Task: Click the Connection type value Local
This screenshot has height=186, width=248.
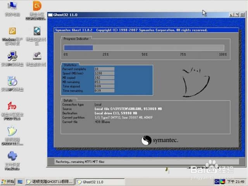Action: click(x=98, y=105)
